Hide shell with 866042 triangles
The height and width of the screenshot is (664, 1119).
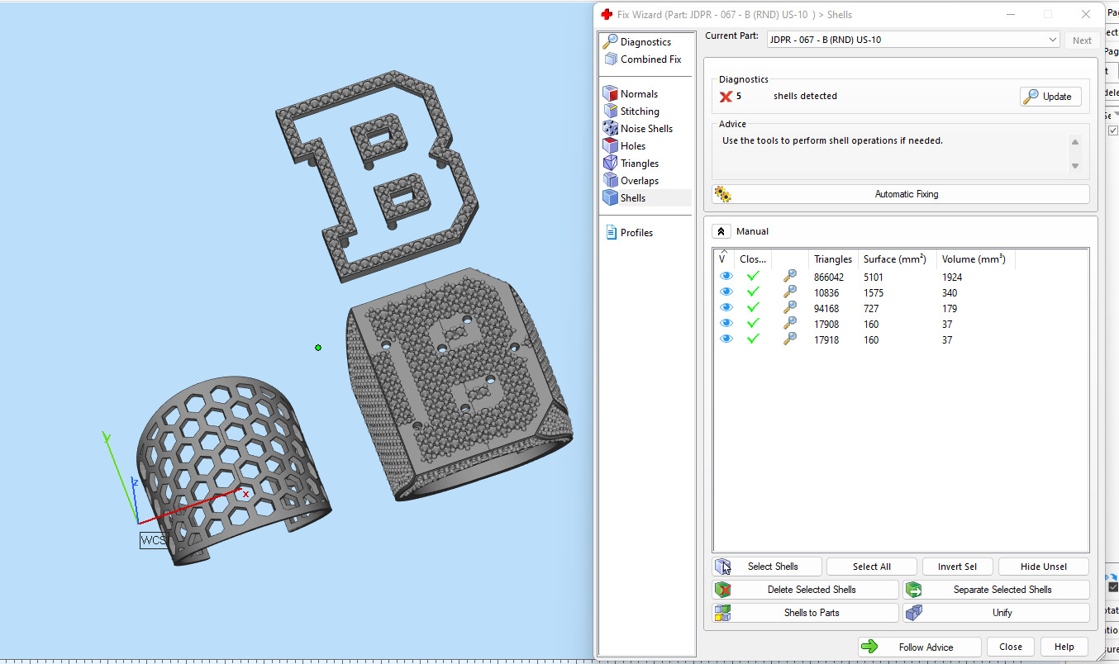pyautogui.click(x=726, y=277)
